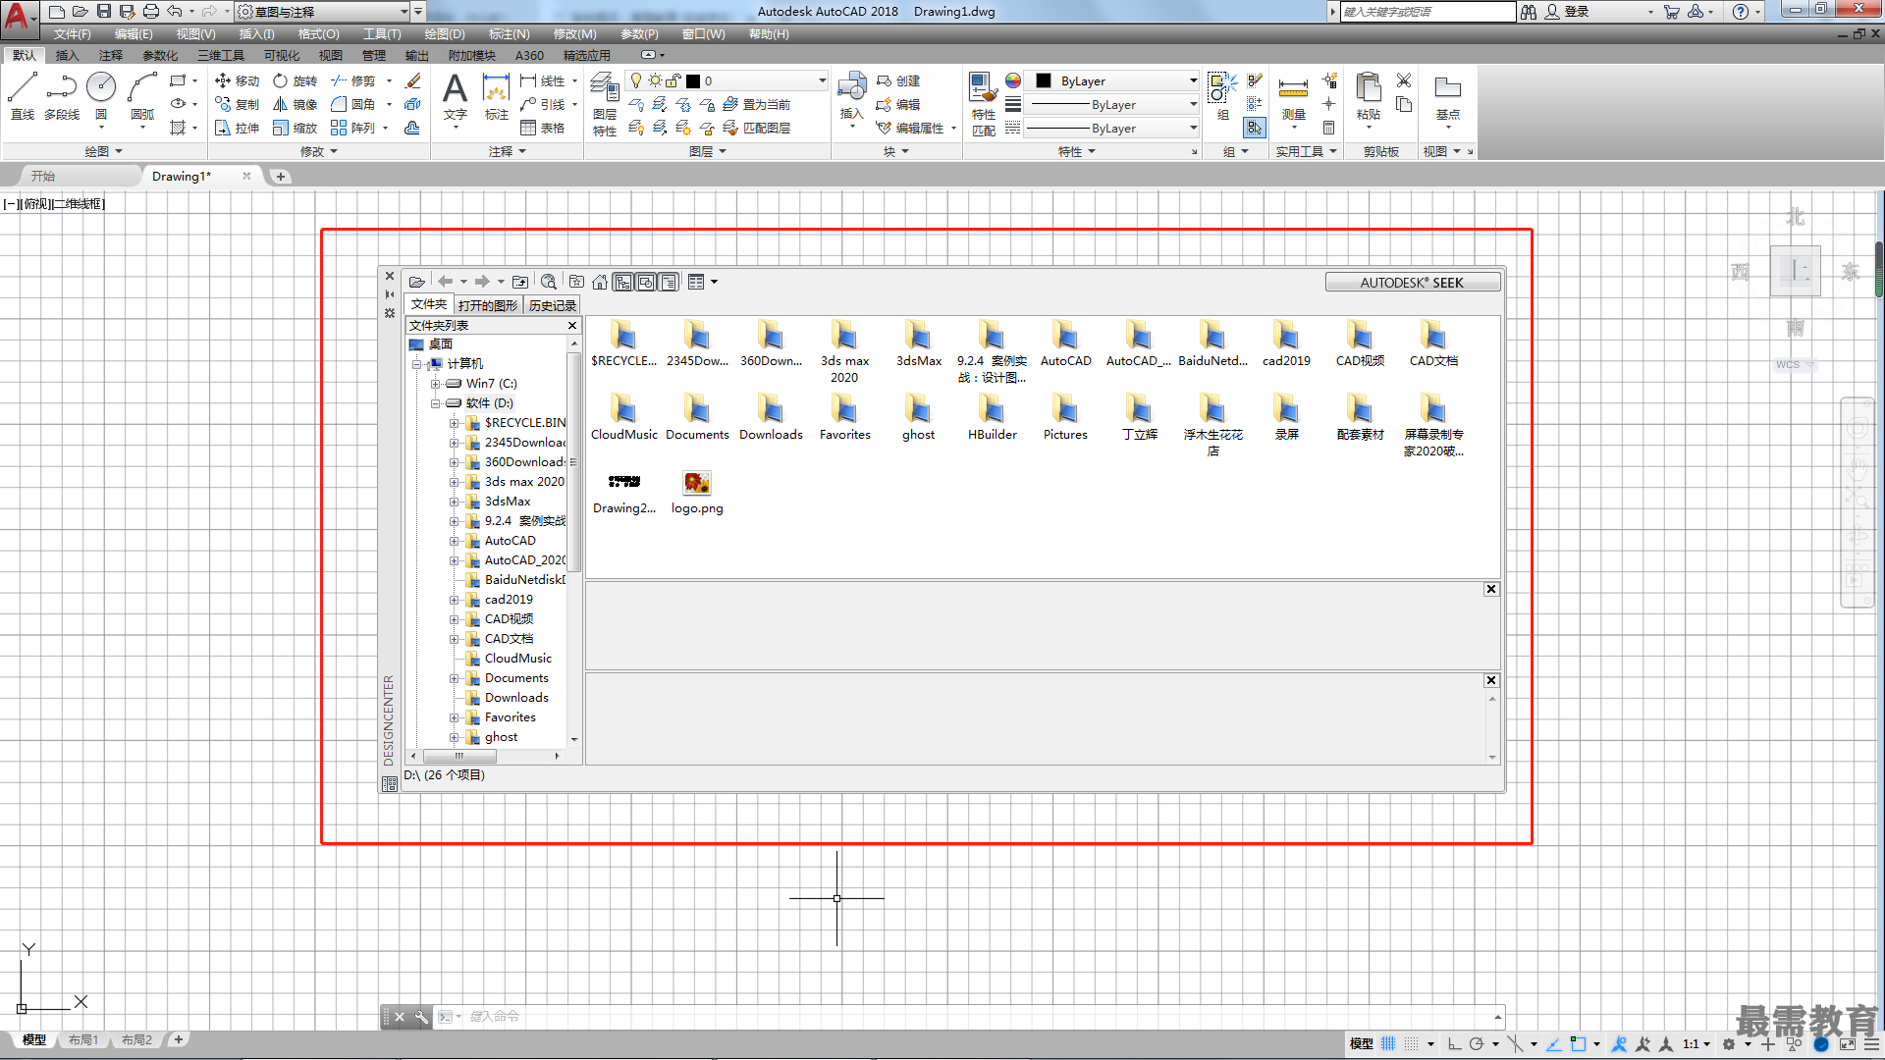Viewport: 1885px width, 1060px height.
Task: Click the black layer color swatch
Action: coord(693,80)
